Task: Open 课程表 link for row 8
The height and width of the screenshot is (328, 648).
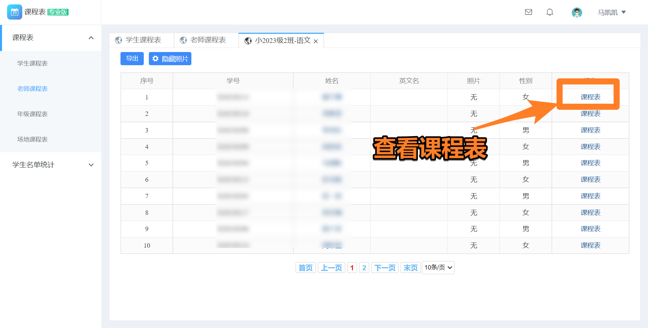Action: (590, 213)
